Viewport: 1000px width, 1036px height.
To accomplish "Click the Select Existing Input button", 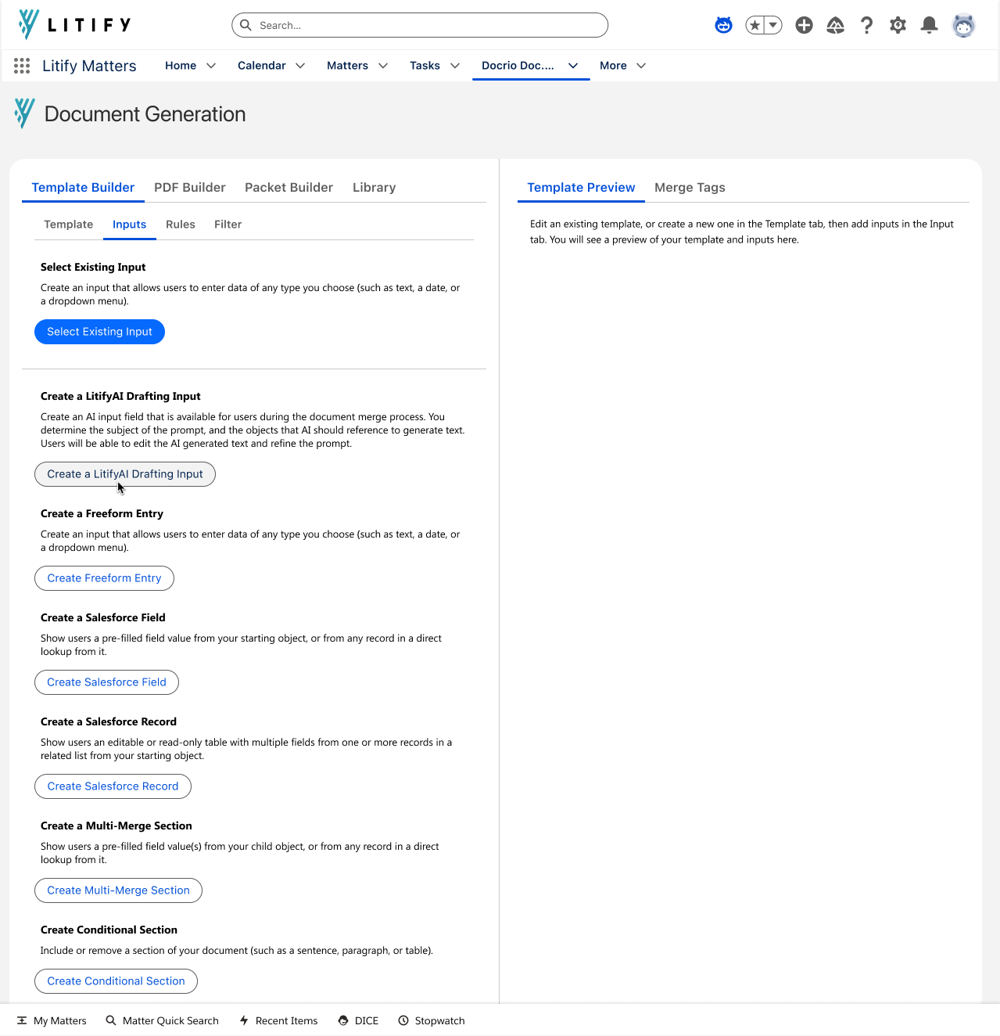I will click(99, 332).
